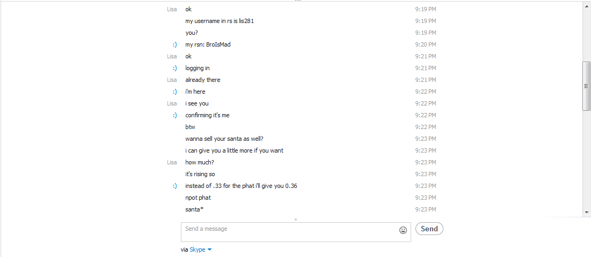Select message "my username in rs is lis281"
Image resolution: width=591 pixels, height=257 pixels.
click(x=220, y=21)
